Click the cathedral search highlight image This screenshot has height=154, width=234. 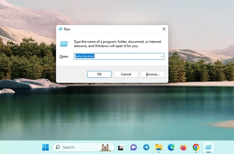pyautogui.click(x=106, y=147)
